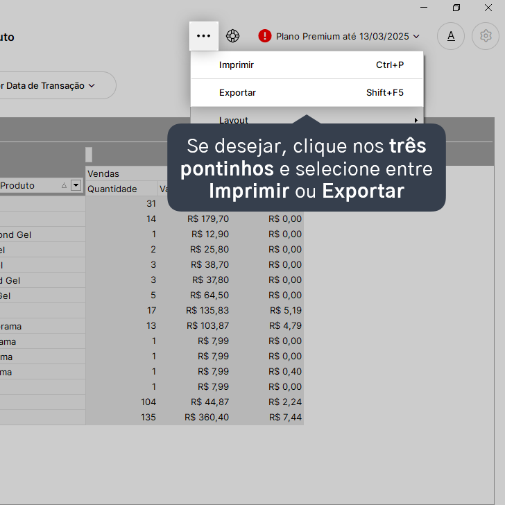Image resolution: width=505 pixels, height=505 pixels.
Task: Select the cell with R$ 12,90
Action: pyautogui.click(x=210, y=234)
